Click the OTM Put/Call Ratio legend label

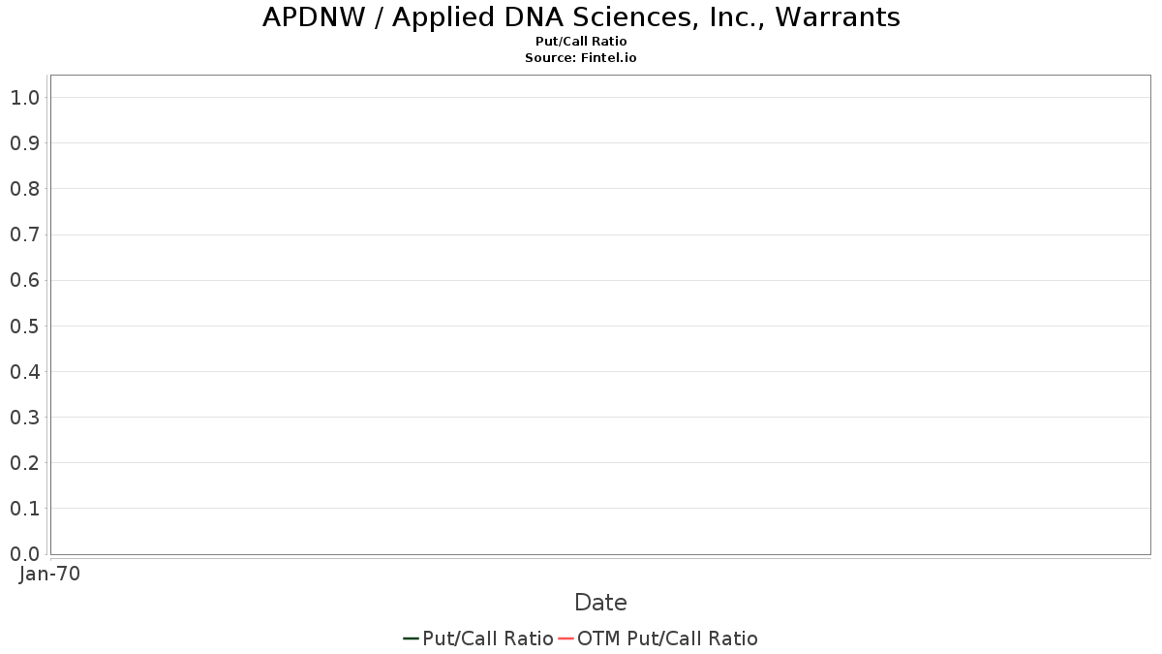667,638
